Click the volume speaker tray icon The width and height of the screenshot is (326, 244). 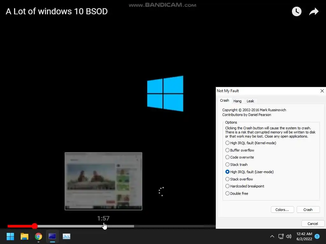click(289, 236)
